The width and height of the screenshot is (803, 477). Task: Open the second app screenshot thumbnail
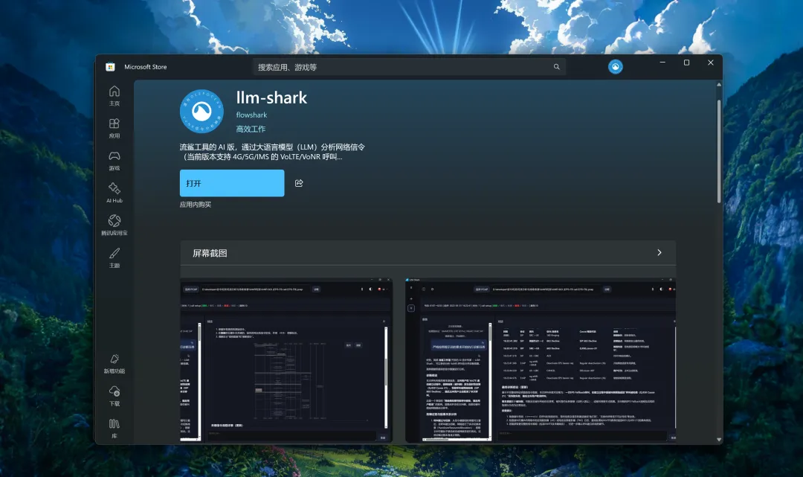(x=541, y=360)
